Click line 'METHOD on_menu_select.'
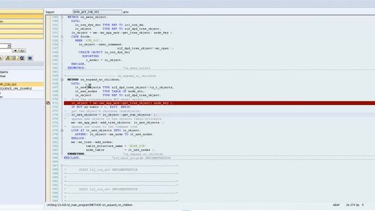The width and height of the screenshot is (375, 211). (x=87, y=17)
